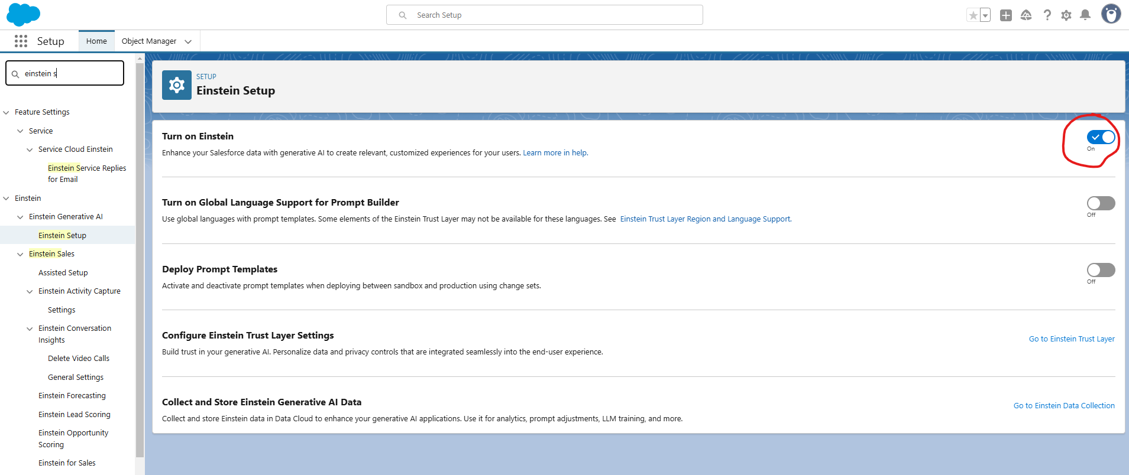Switch to the Home tab
This screenshot has height=475, width=1129.
[96, 41]
